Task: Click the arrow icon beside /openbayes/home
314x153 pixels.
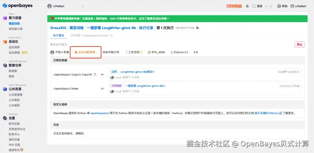Action: [x=102, y=89]
